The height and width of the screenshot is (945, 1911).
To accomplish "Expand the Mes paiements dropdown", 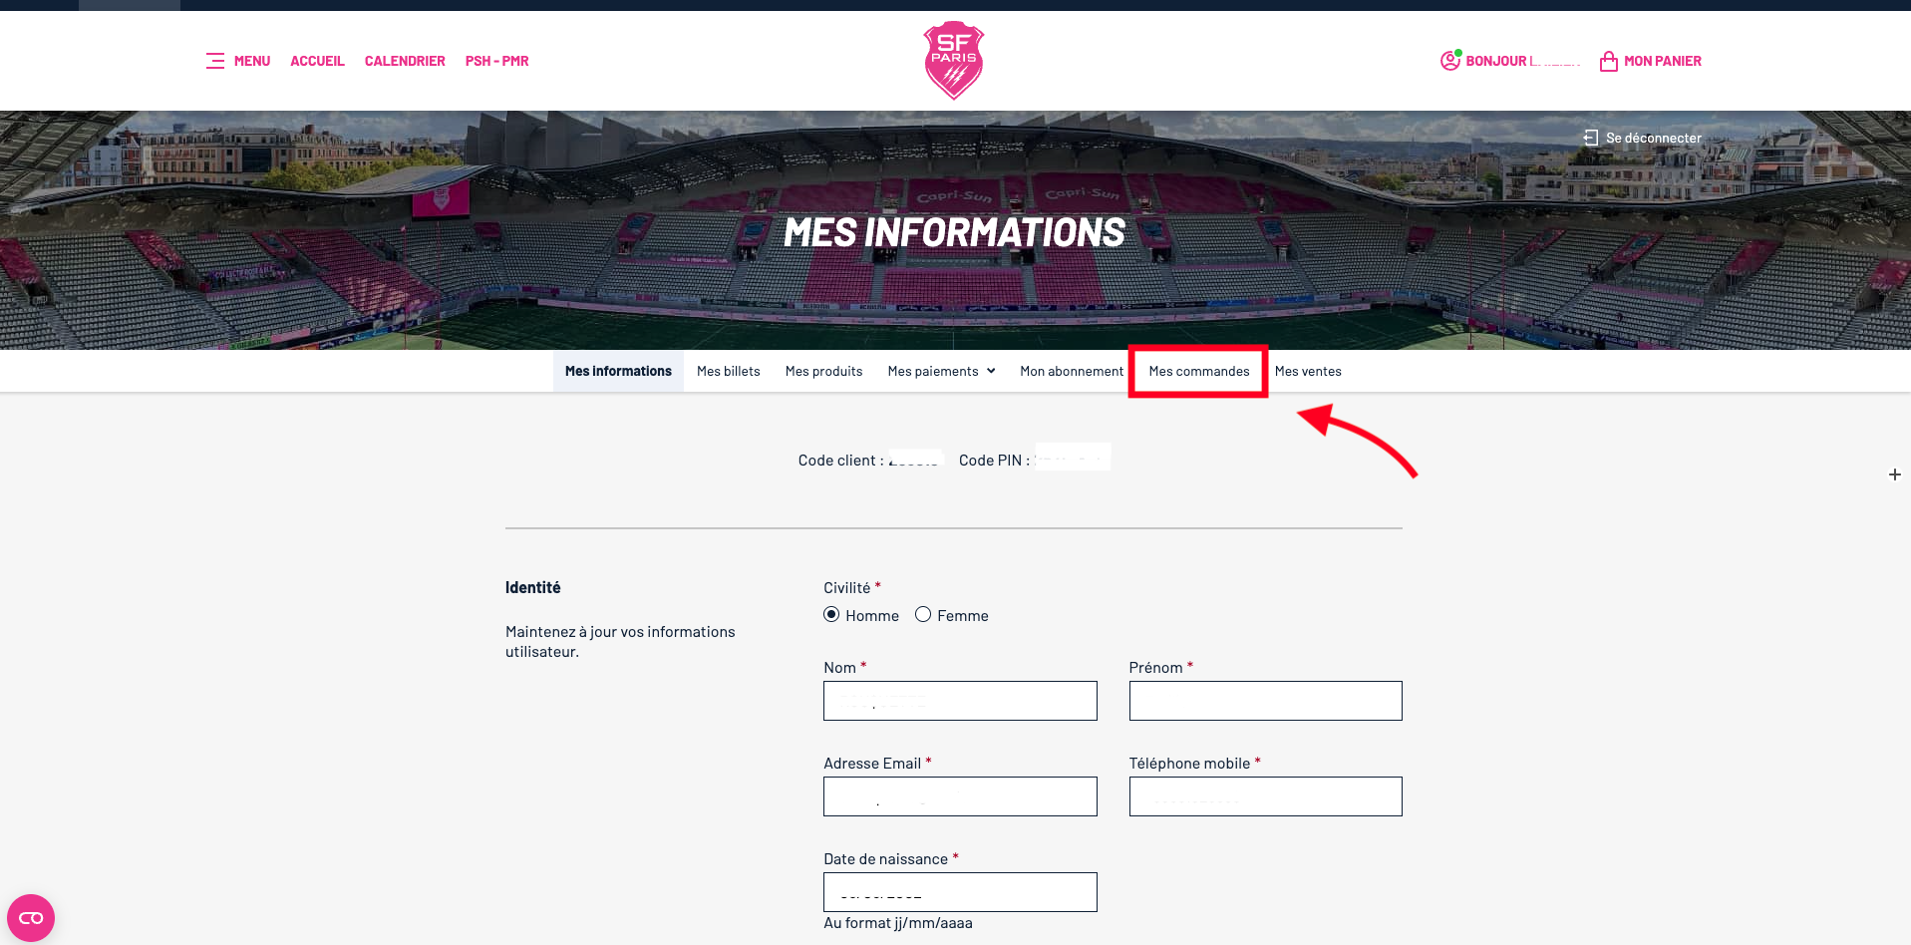I will click(941, 371).
